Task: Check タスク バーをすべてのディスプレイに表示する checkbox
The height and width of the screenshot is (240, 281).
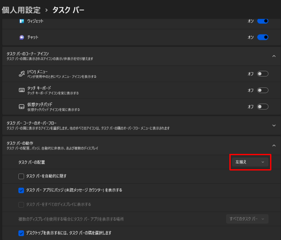Action: (x=21, y=205)
